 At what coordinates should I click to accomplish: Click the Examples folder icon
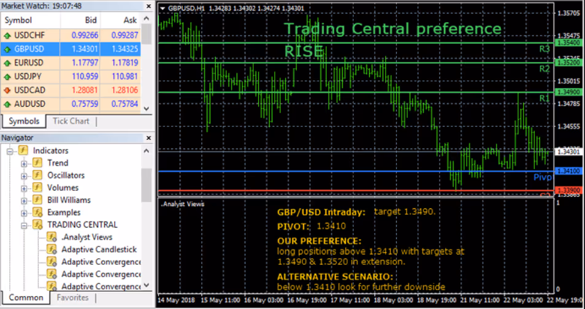pyautogui.click(x=37, y=212)
